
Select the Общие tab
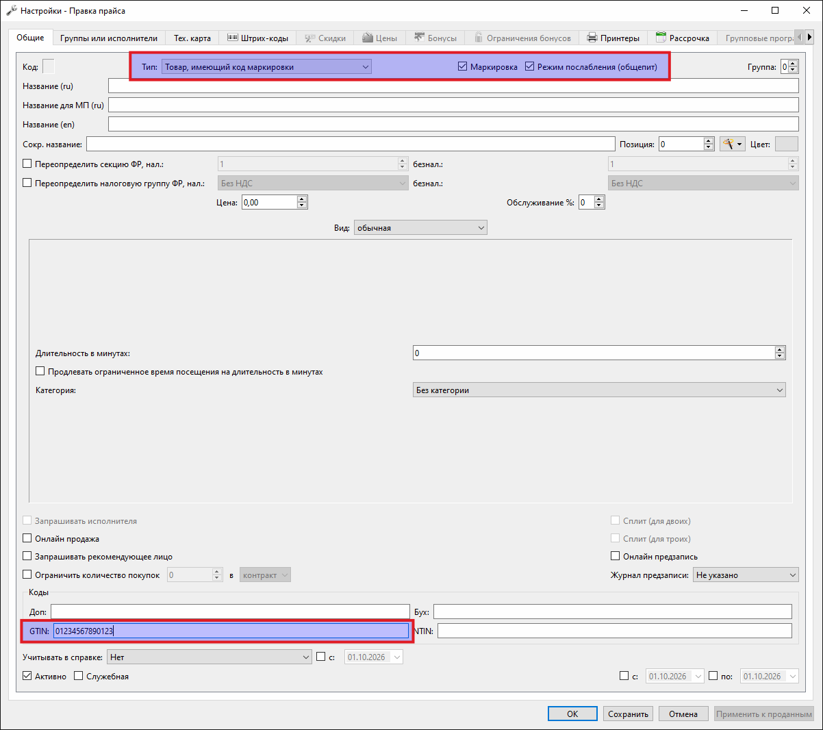click(31, 38)
